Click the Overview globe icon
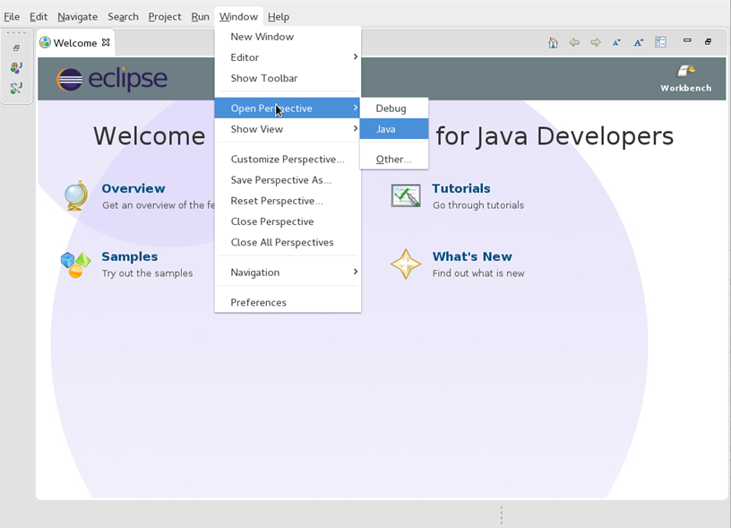Viewport: 731px width, 528px height. [x=76, y=195]
